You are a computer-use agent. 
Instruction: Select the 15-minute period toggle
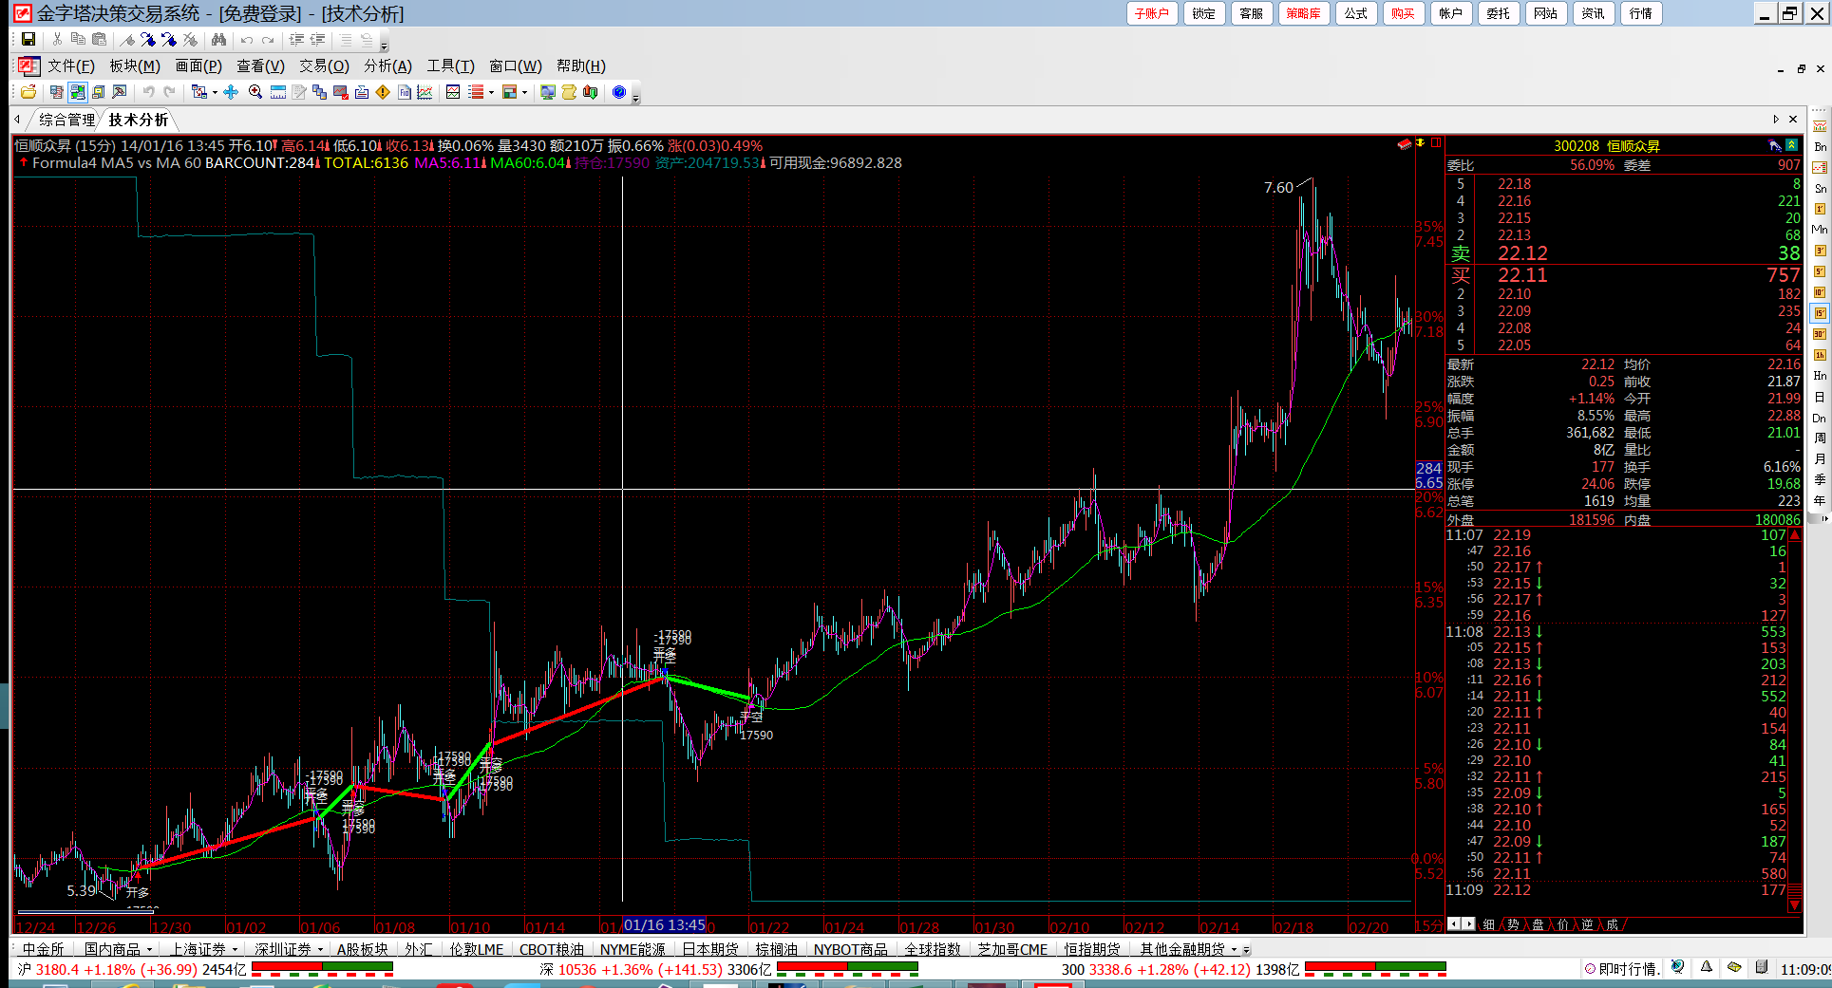(x=1820, y=313)
